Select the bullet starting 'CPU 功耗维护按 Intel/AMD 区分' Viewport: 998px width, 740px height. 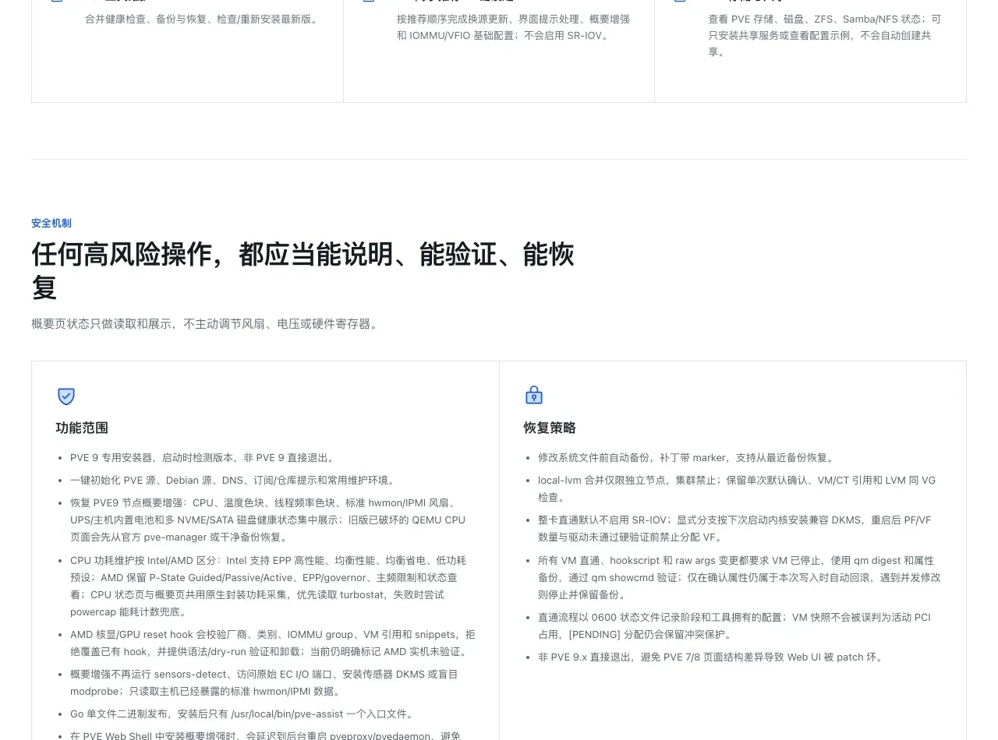[268, 586]
